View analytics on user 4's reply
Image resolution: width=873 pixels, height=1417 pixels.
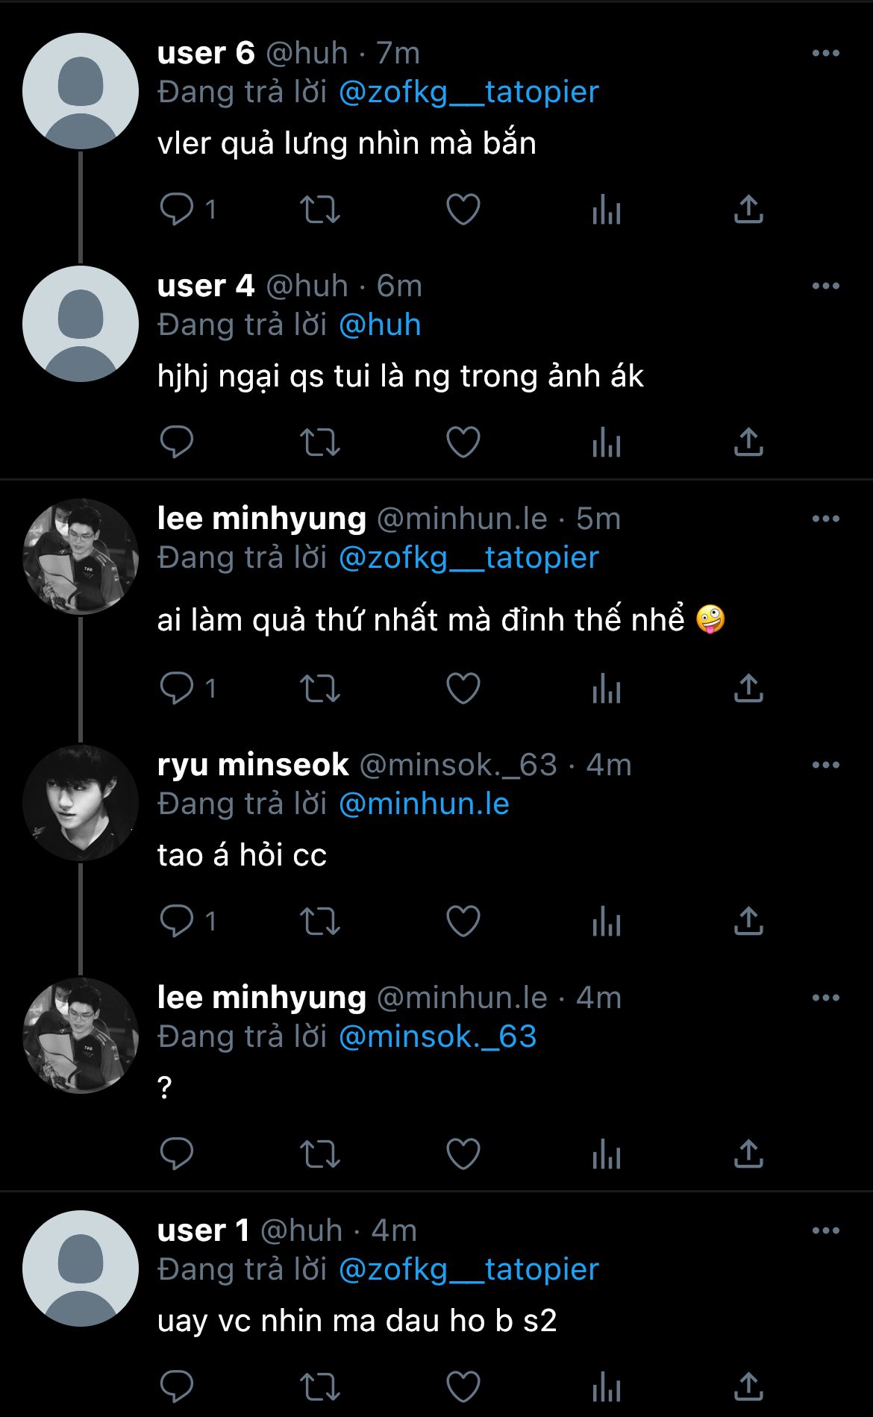coord(606,443)
